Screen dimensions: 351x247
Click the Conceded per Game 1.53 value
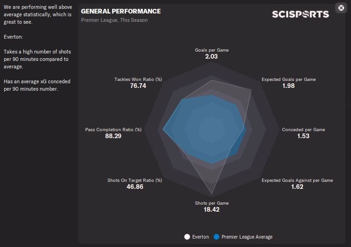click(x=303, y=136)
